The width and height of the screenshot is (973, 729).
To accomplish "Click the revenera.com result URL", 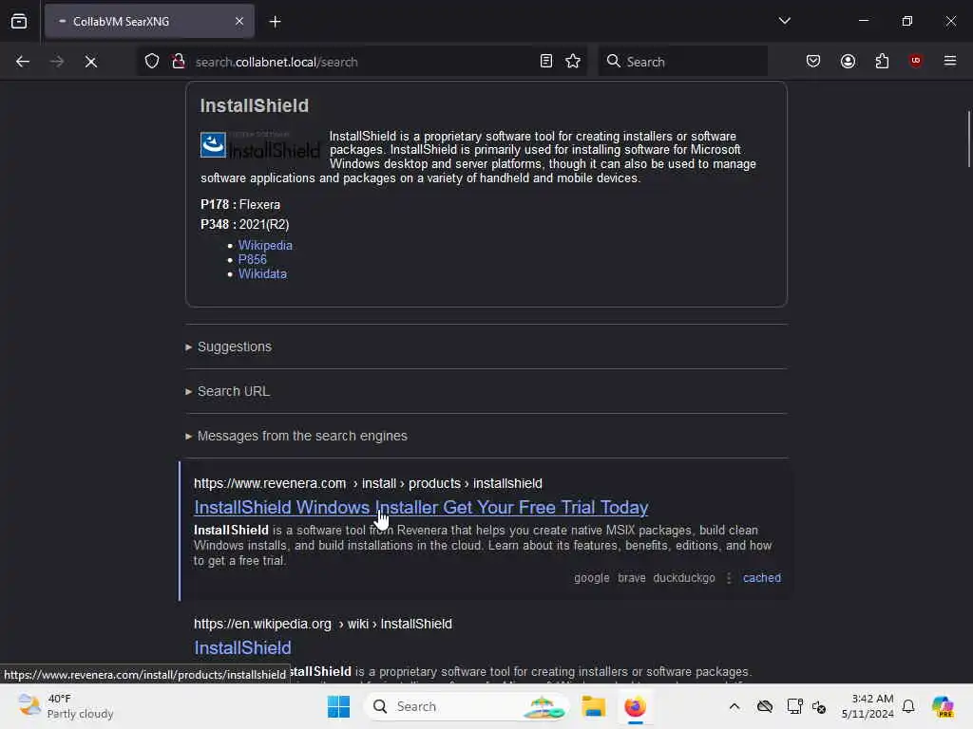I will click(x=368, y=483).
